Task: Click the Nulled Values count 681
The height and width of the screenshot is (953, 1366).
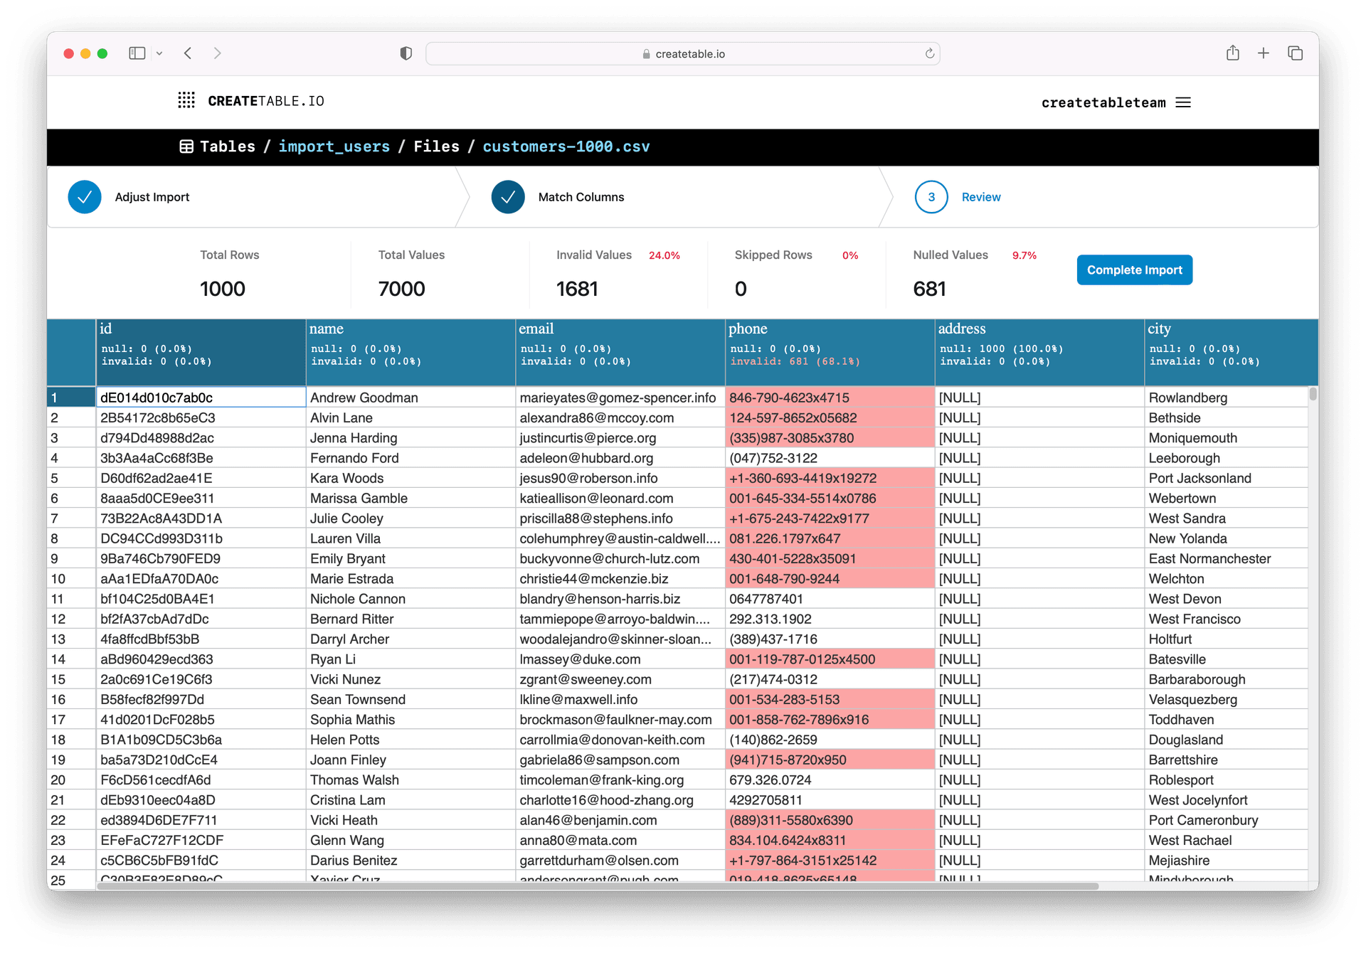Action: click(929, 289)
